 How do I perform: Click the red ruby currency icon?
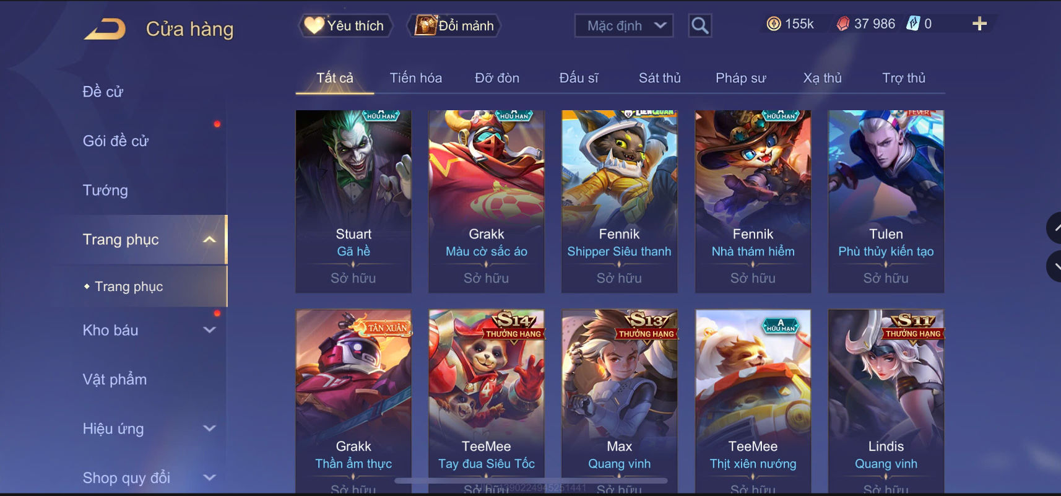(843, 24)
